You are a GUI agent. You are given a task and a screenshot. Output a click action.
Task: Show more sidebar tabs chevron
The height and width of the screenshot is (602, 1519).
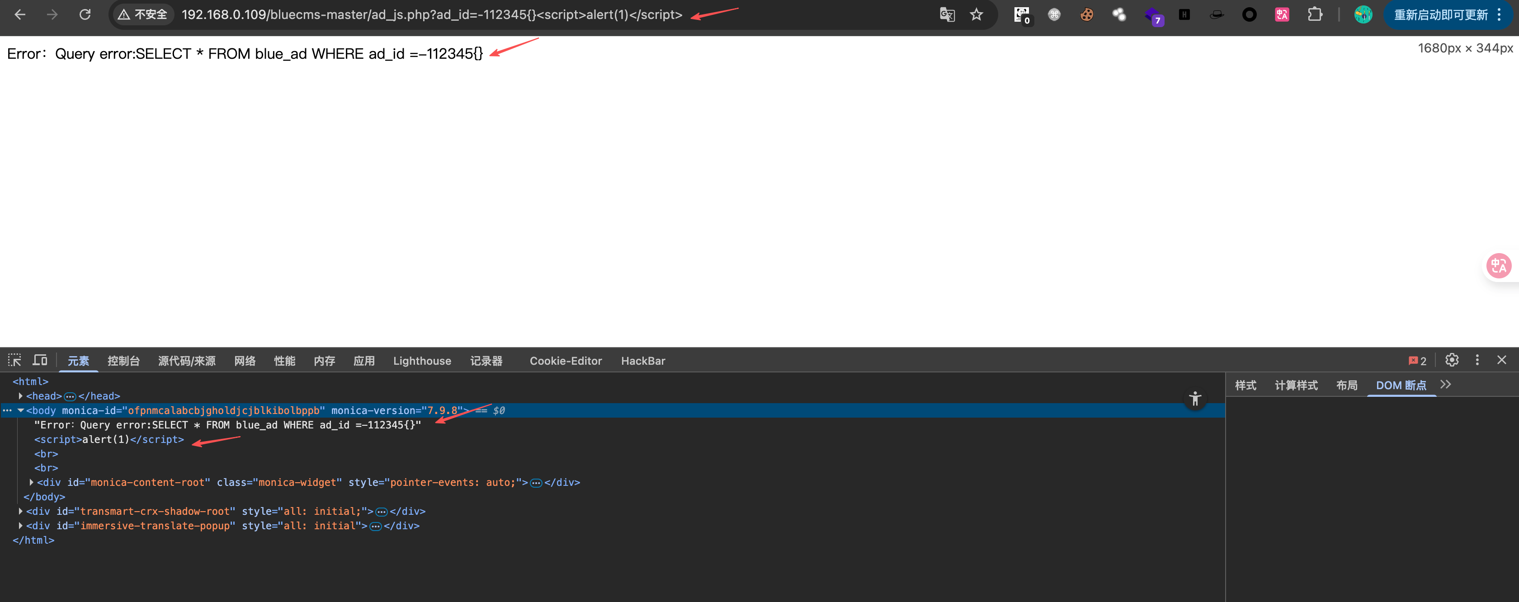coord(1445,385)
